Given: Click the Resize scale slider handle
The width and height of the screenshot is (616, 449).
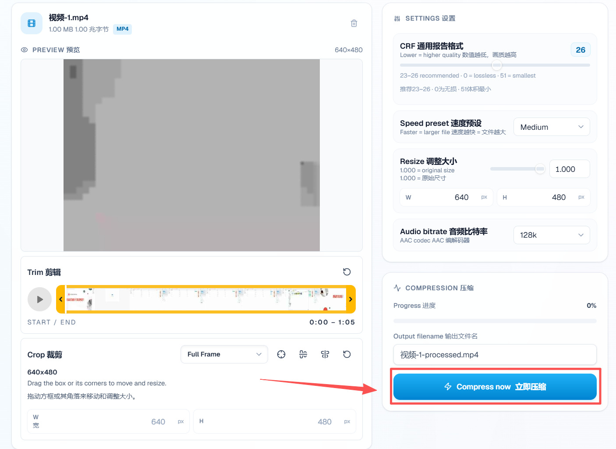Looking at the screenshot, I should (540, 169).
